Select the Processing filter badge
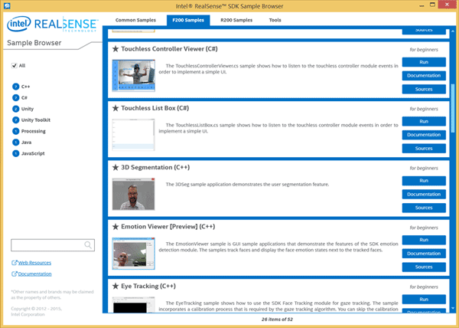The image size is (459, 328). 15,131
